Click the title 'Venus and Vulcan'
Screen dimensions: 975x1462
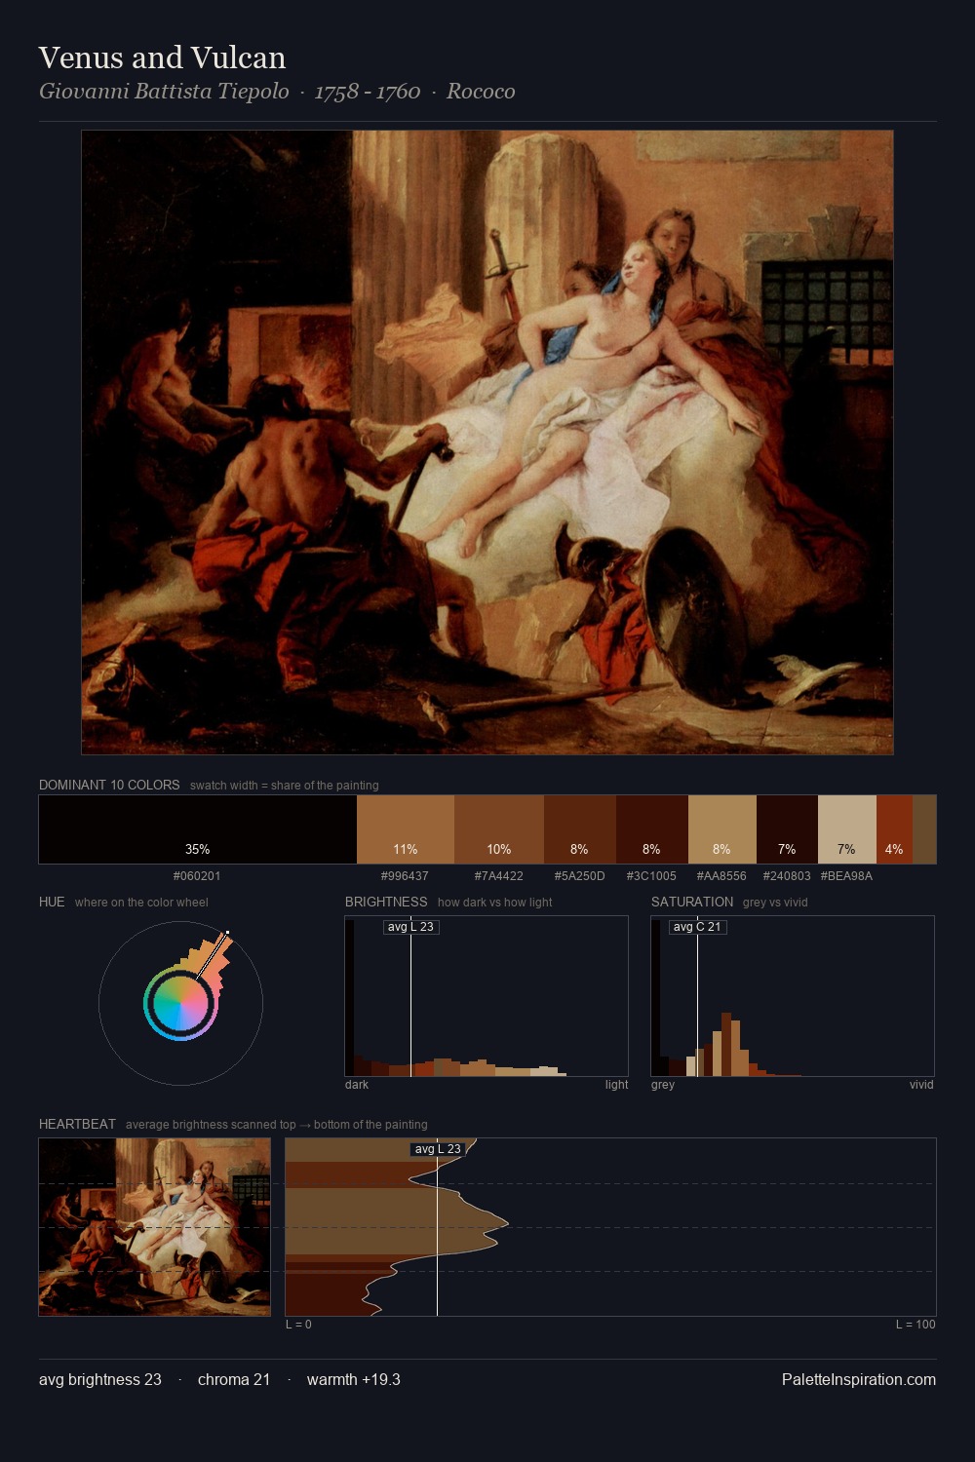pyautogui.click(x=162, y=58)
